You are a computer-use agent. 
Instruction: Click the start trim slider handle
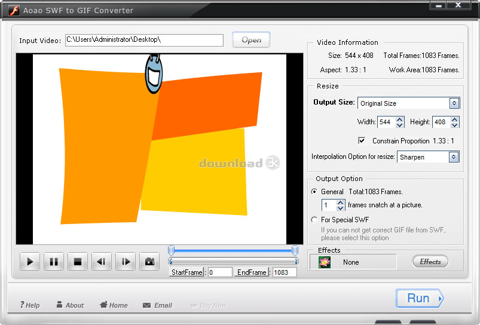pos(171,250)
